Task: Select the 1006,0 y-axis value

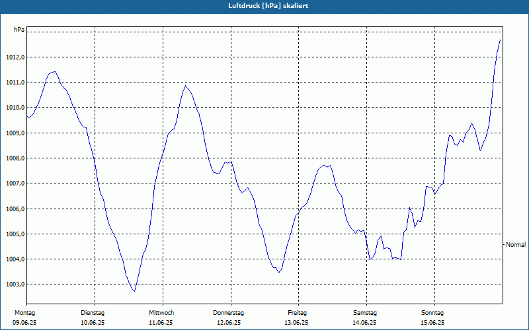Action: (x=15, y=209)
